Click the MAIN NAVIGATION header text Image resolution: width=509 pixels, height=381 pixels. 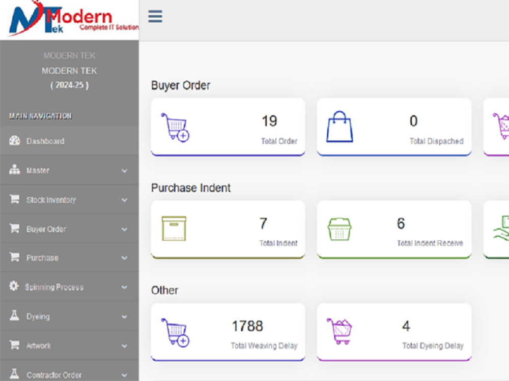coord(40,116)
